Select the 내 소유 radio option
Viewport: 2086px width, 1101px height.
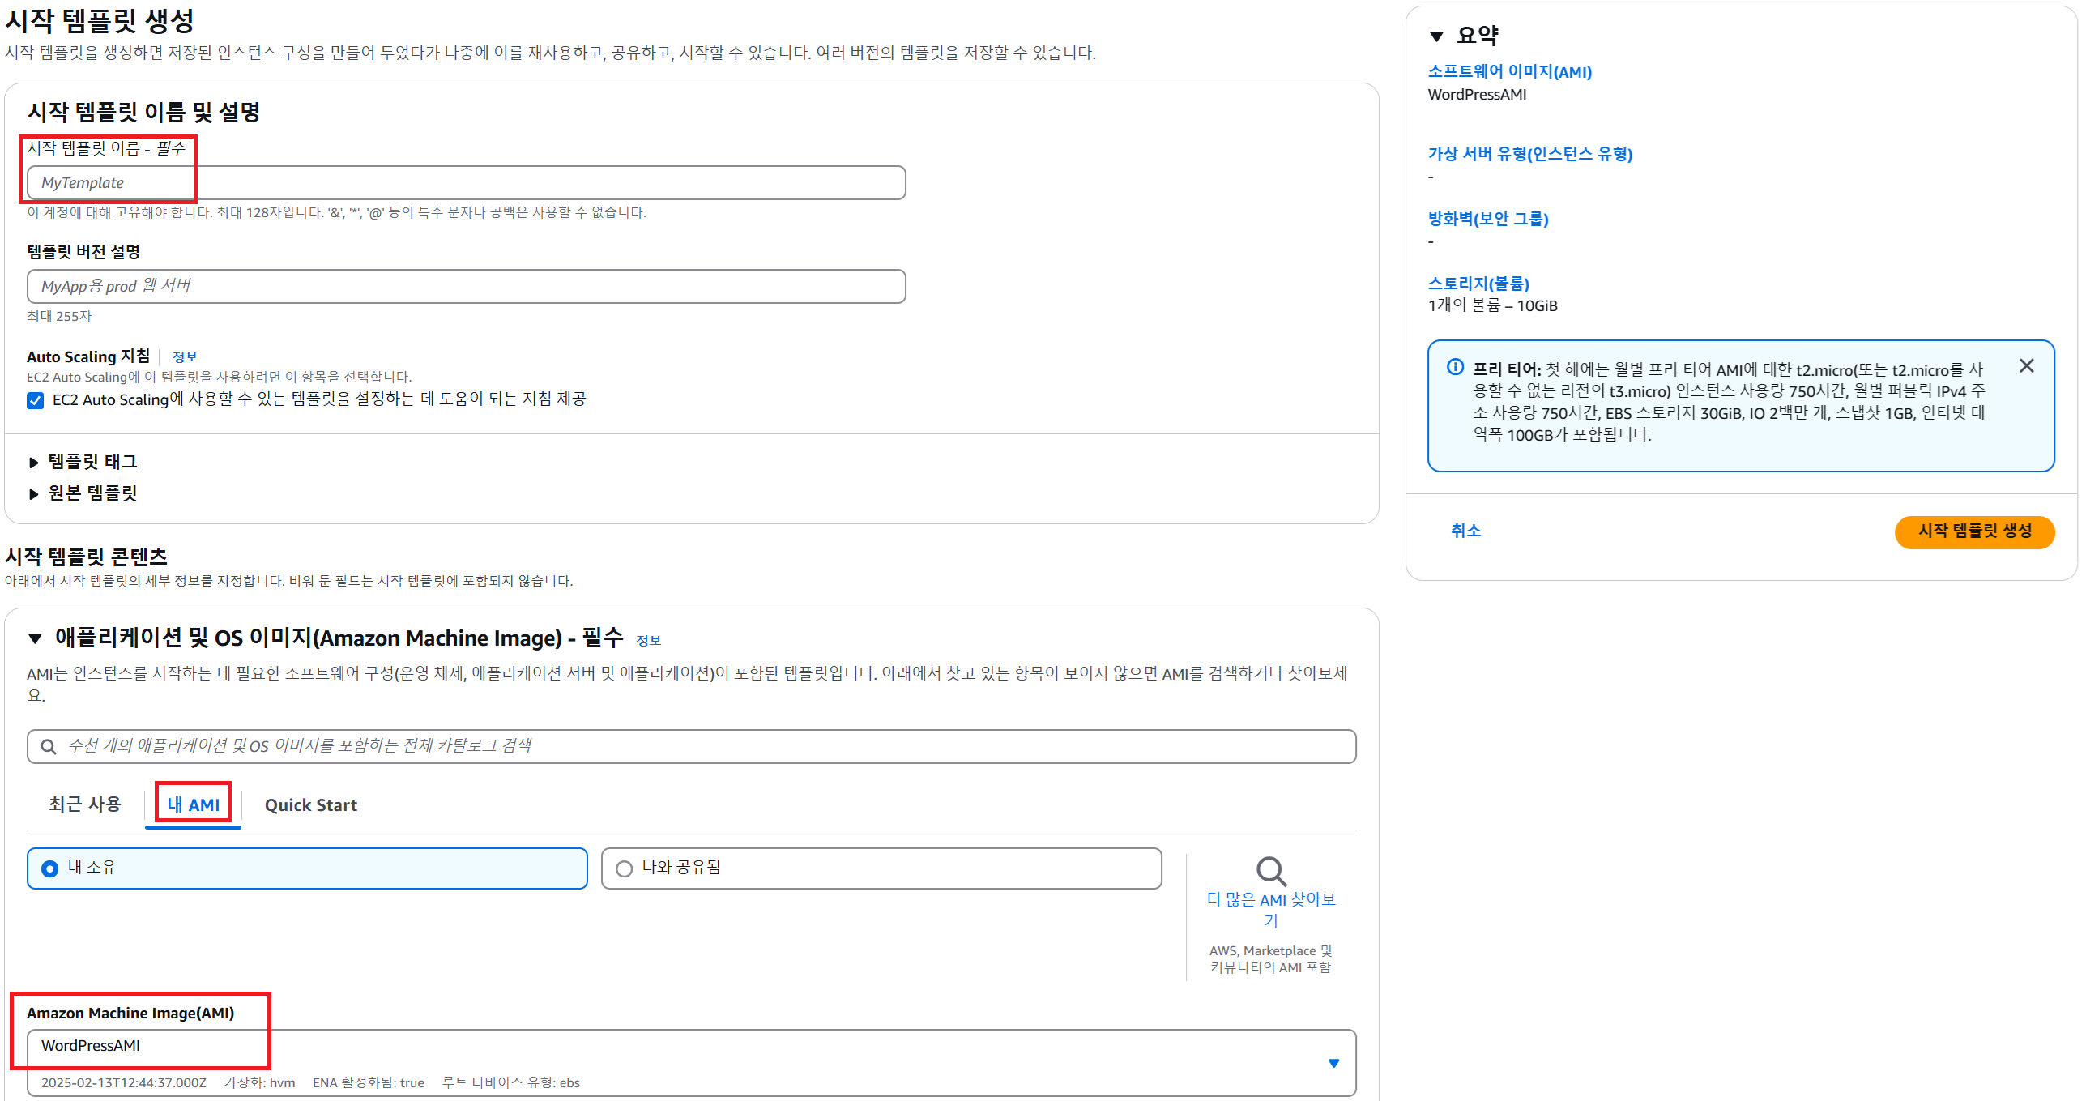click(x=50, y=868)
